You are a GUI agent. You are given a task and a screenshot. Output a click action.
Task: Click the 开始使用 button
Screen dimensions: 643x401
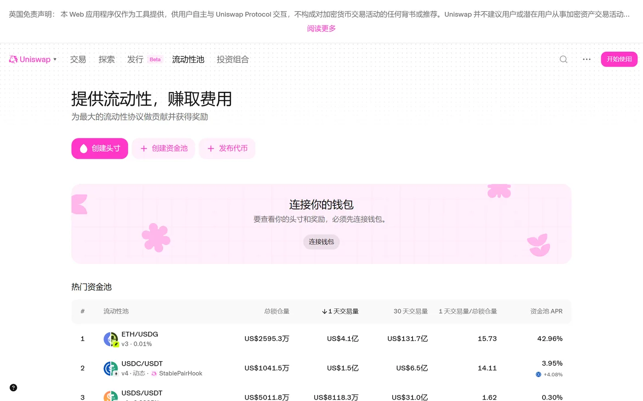619,59
